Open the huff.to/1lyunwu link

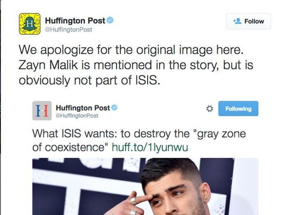tap(150, 147)
